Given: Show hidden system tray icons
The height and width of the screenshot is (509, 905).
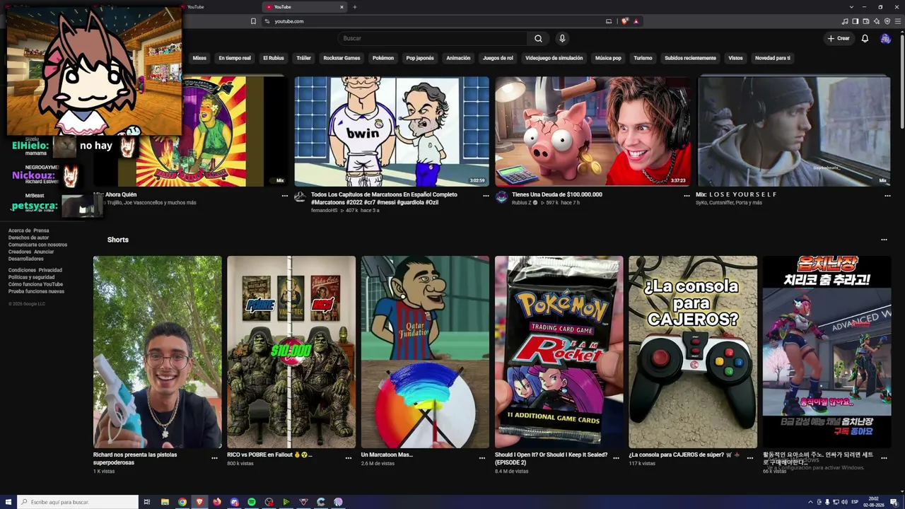Looking at the screenshot, I should [x=810, y=502].
